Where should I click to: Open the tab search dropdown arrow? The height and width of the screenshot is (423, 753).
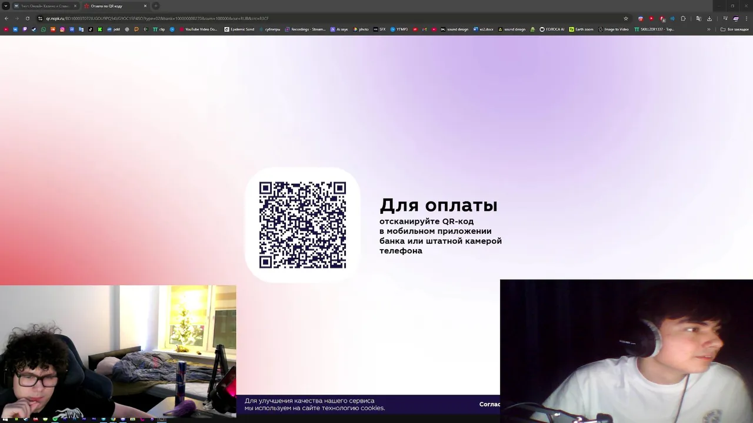pos(5,6)
